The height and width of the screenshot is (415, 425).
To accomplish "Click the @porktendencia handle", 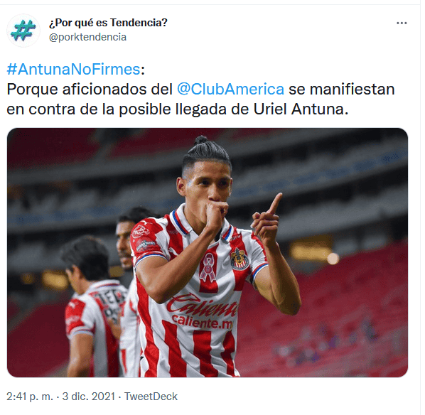I will (88, 38).
